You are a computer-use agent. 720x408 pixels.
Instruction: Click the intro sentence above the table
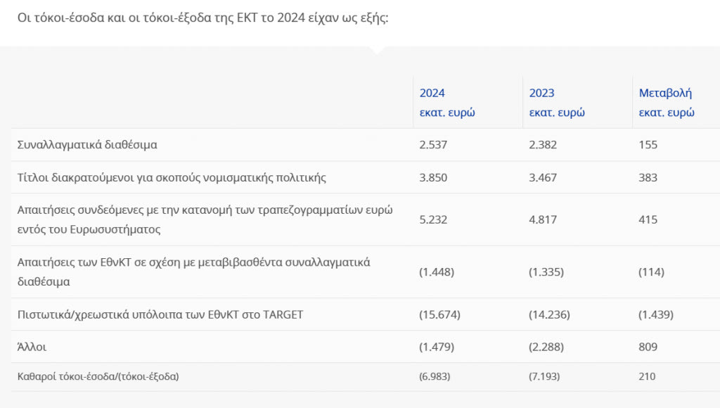(203, 16)
